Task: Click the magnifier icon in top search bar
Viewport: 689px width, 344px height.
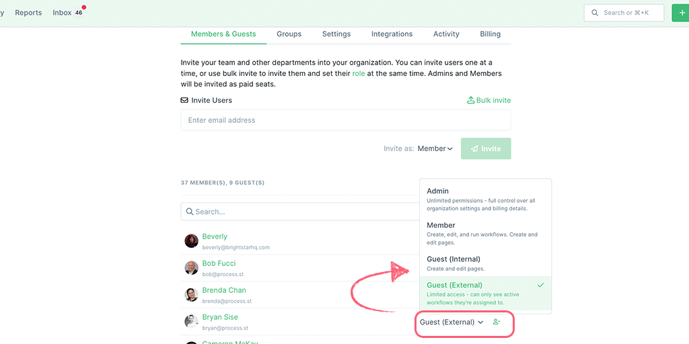Action: (595, 13)
